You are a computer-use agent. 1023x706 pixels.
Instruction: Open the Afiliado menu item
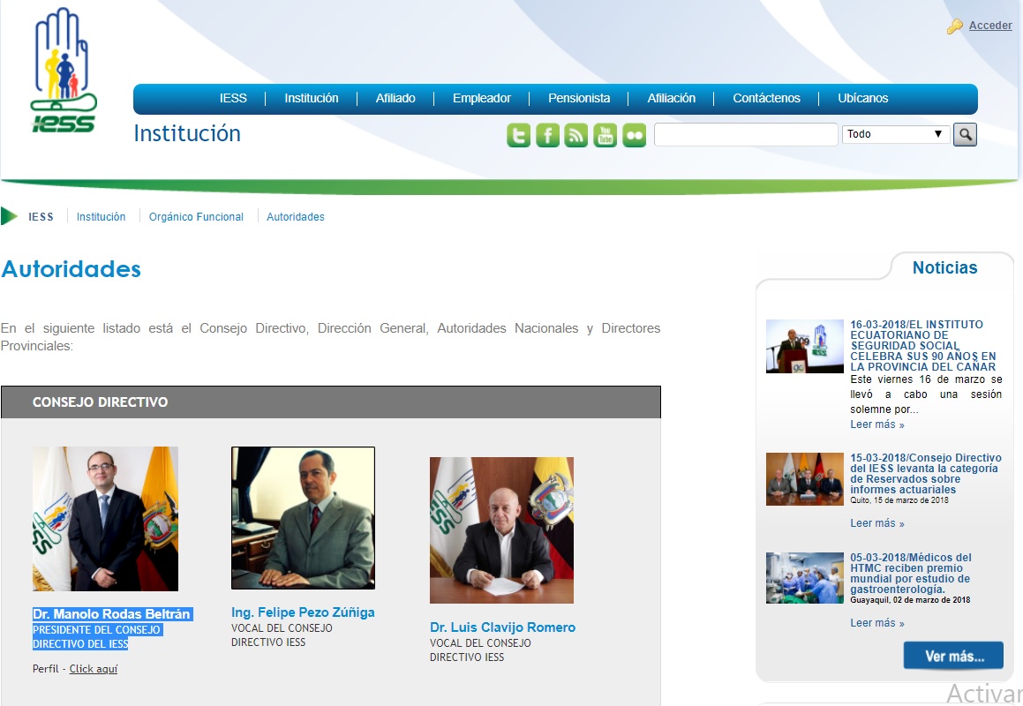pyautogui.click(x=395, y=99)
